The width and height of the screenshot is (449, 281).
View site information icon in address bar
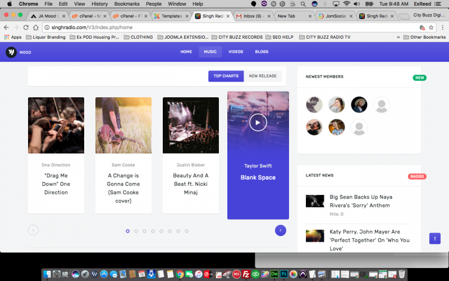coord(47,28)
